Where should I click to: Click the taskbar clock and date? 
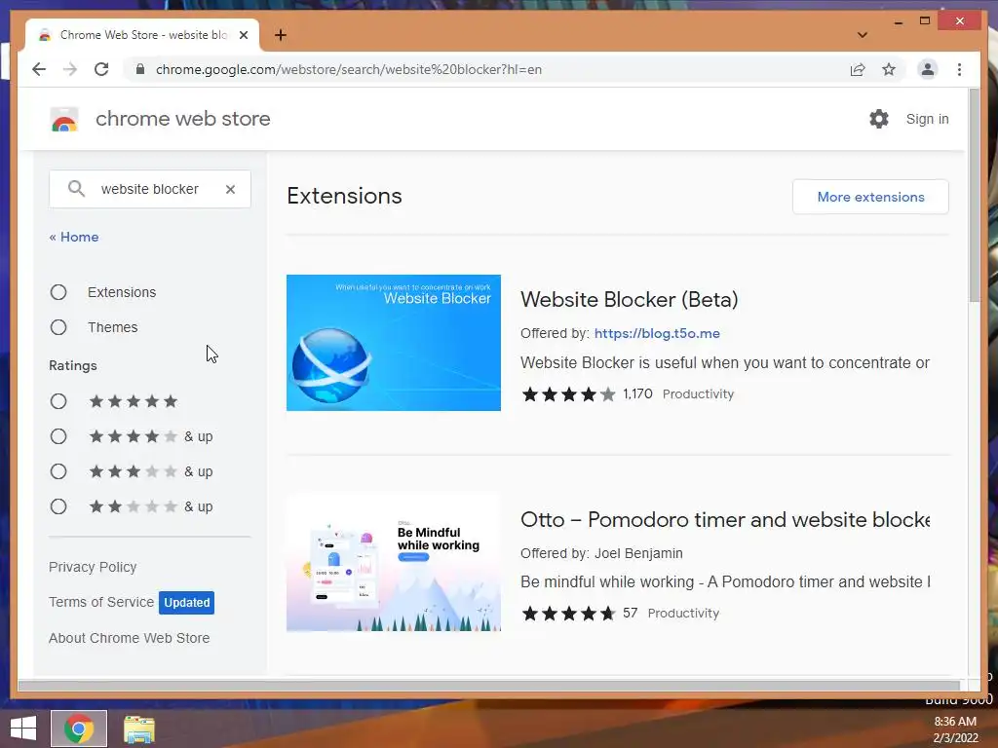[955, 729]
